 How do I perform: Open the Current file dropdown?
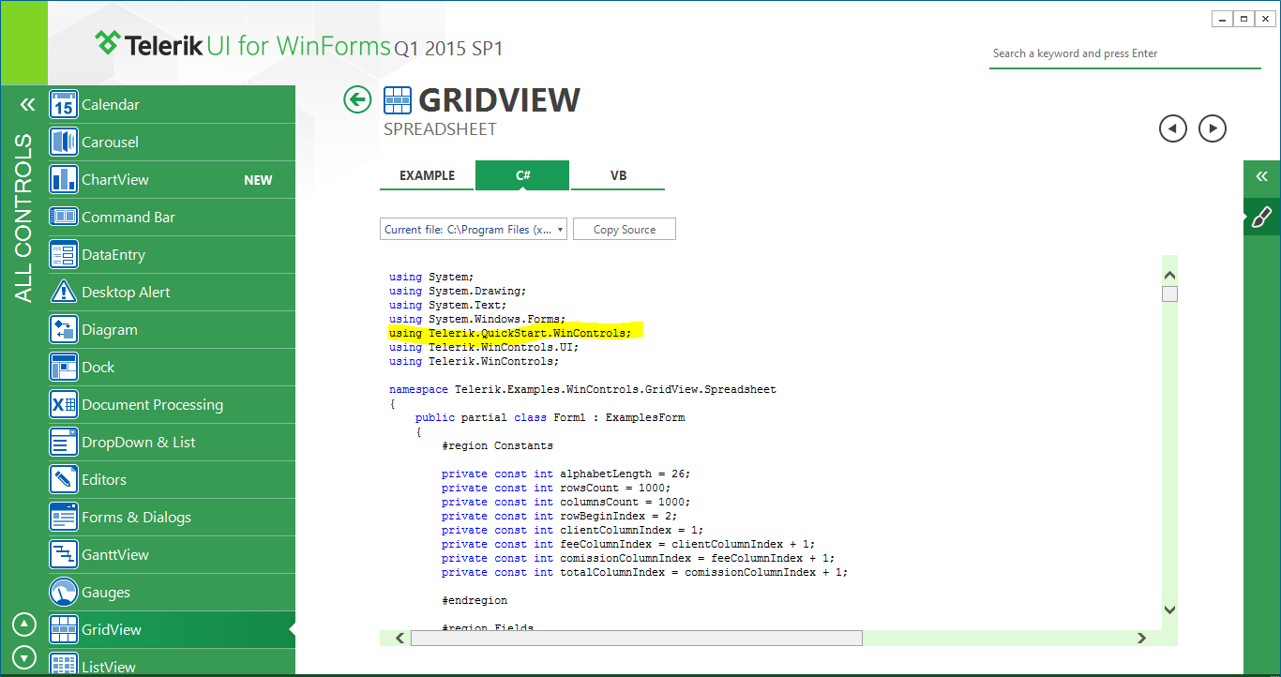pyautogui.click(x=474, y=230)
